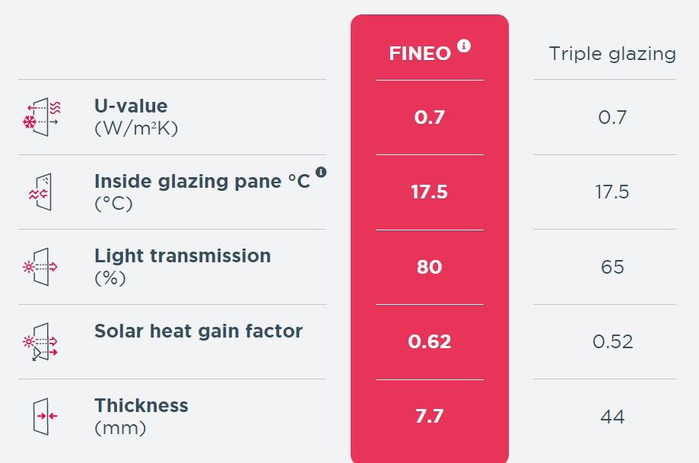Click Triple glazing's 65 light transmission value

[612, 268]
